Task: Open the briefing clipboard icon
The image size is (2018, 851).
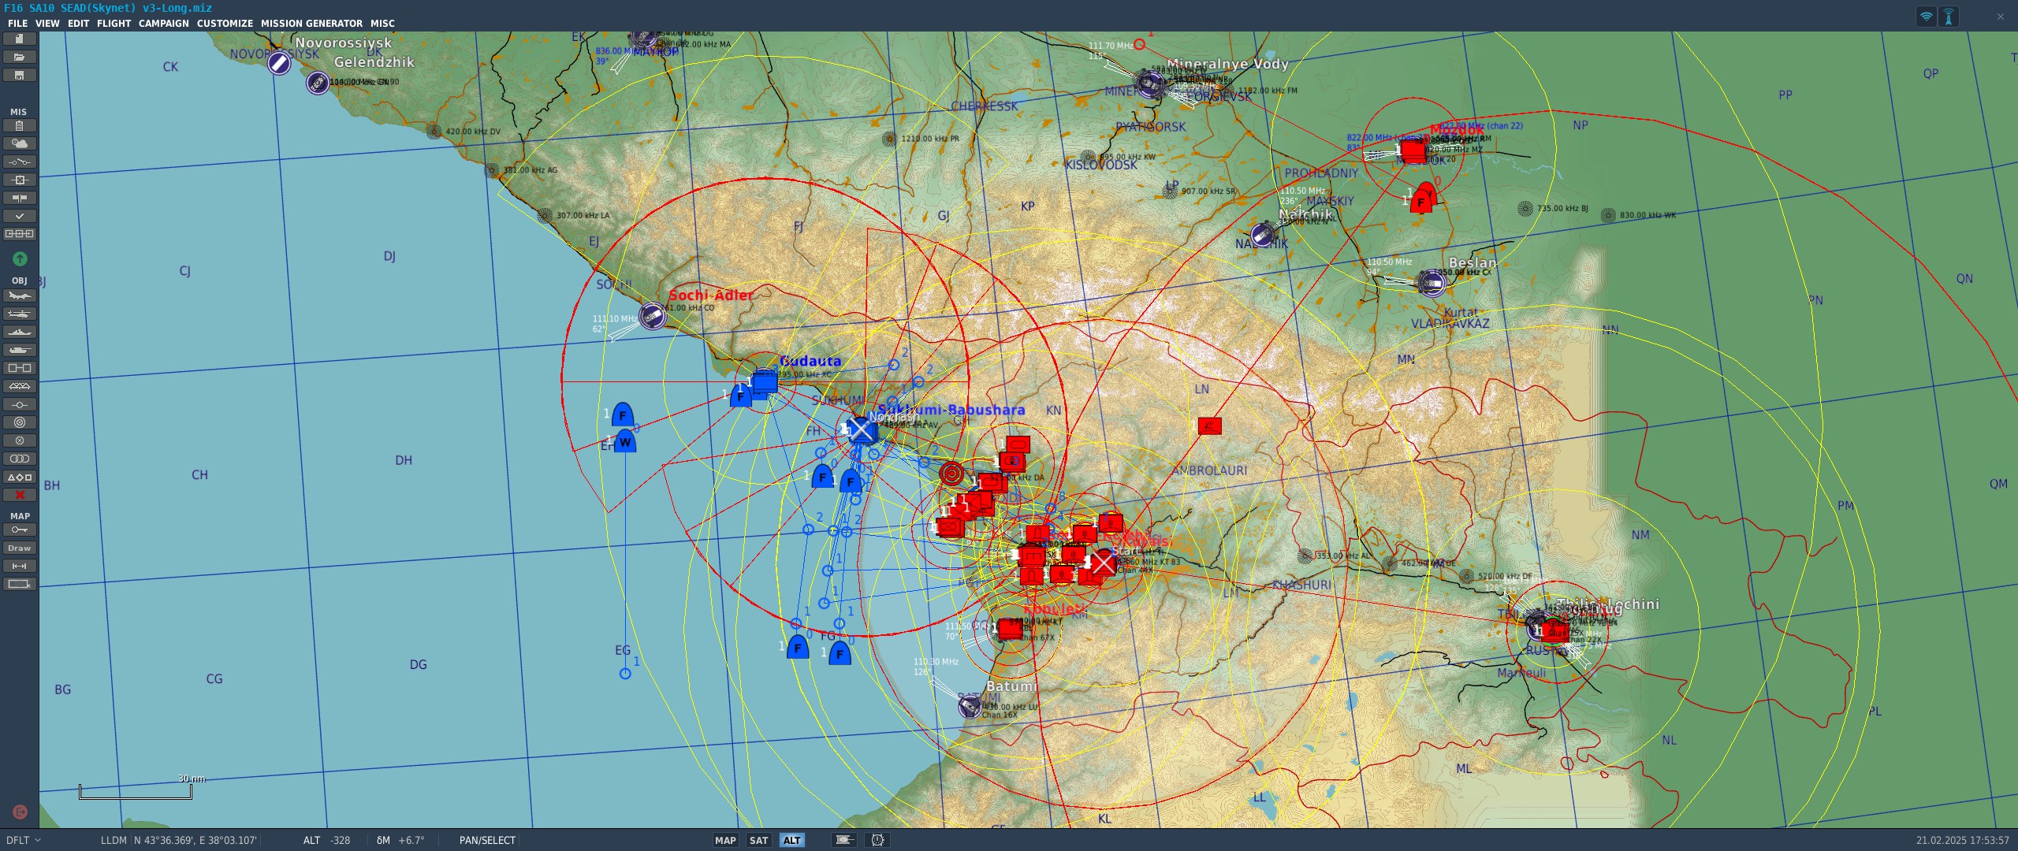Action: (19, 125)
